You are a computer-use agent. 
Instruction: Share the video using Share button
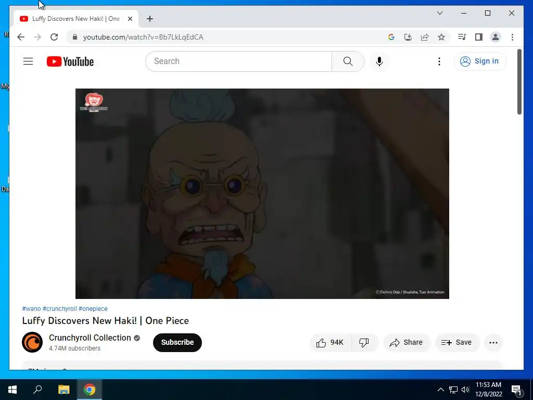point(407,343)
